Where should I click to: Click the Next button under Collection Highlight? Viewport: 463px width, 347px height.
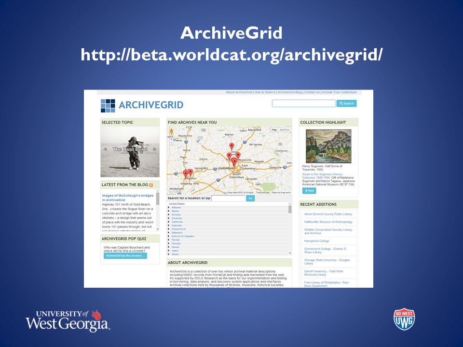coord(309,191)
